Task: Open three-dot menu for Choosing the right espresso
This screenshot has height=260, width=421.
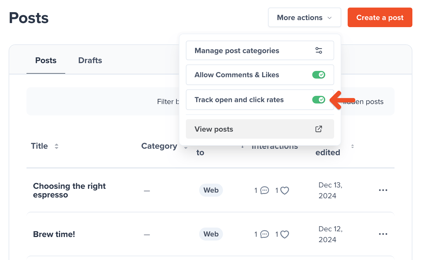Action: pyautogui.click(x=383, y=190)
